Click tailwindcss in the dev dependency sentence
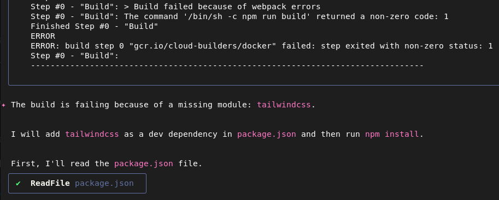The image size is (499, 200). 92,134
